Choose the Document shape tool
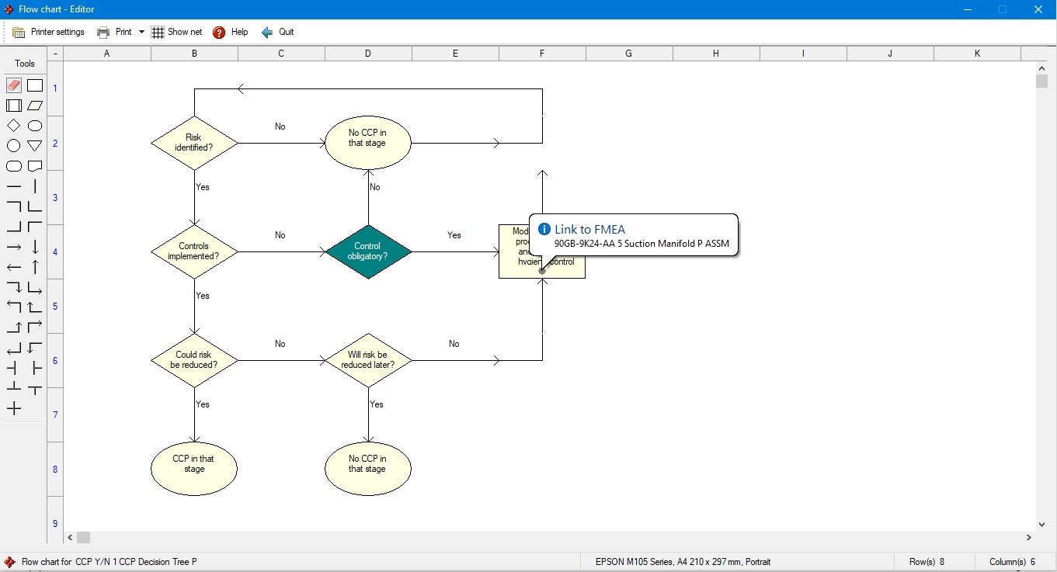1057x572 pixels. pos(35,166)
